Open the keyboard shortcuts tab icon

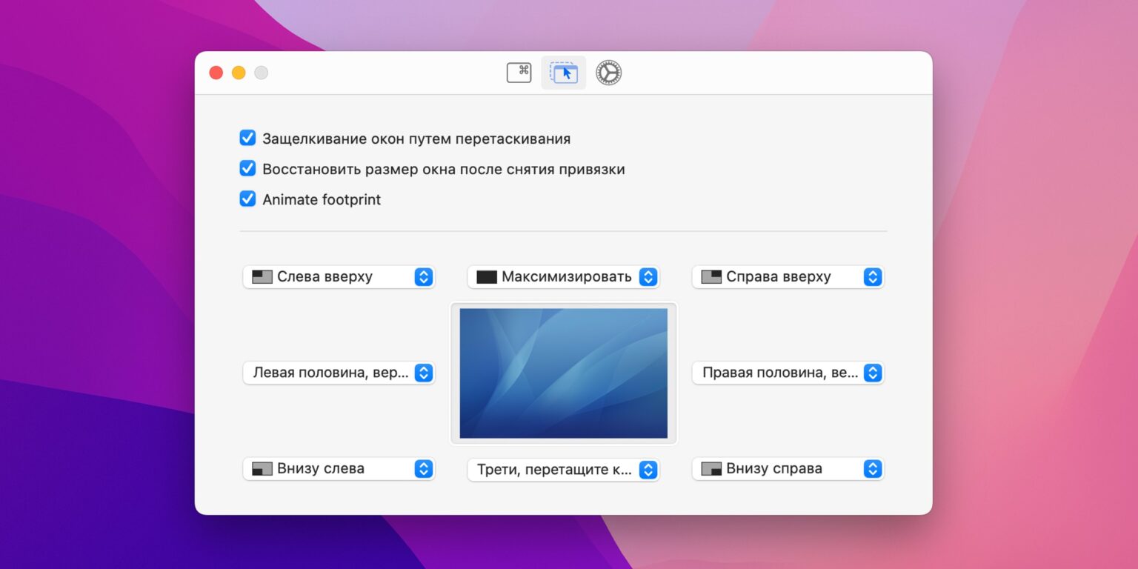pos(519,73)
